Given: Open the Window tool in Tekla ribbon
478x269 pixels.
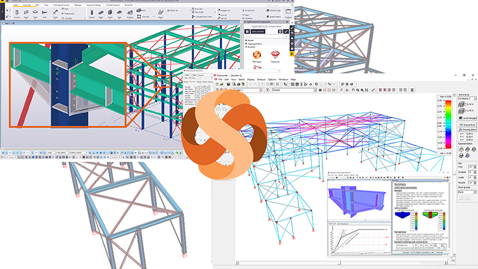Looking at the screenshot, I should [288, 13].
